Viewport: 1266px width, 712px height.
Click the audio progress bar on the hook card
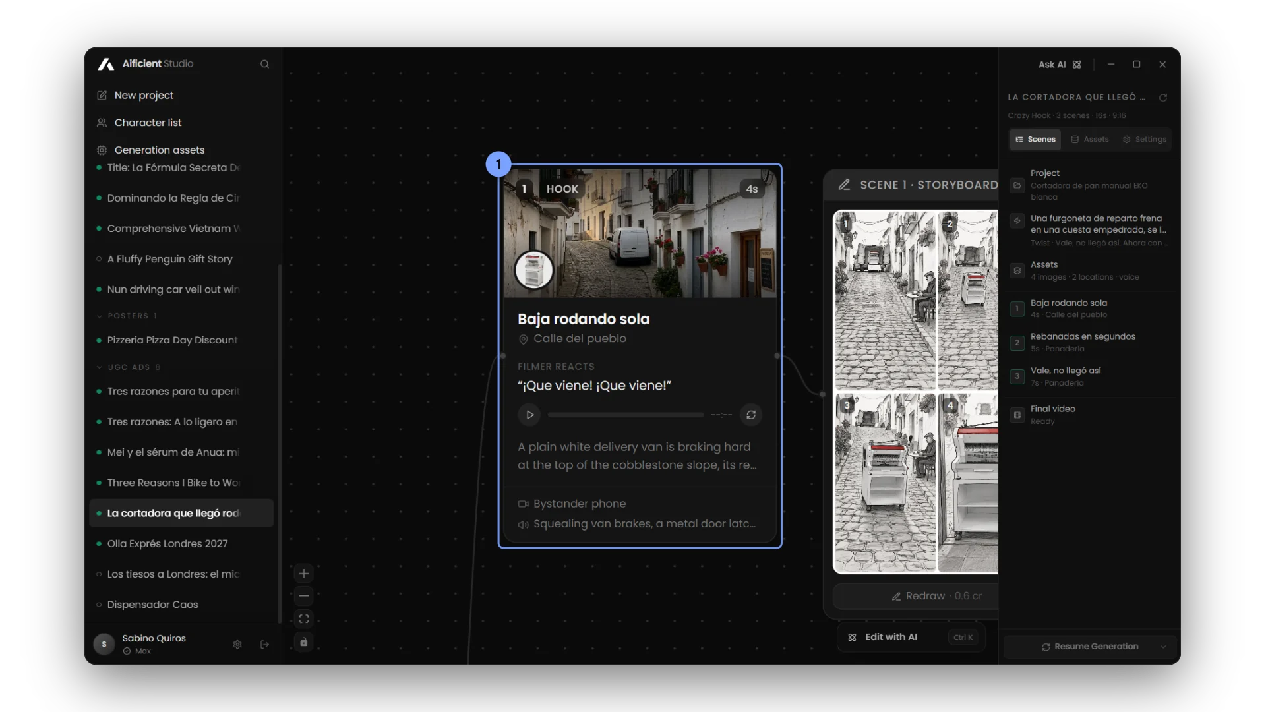click(626, 415)
